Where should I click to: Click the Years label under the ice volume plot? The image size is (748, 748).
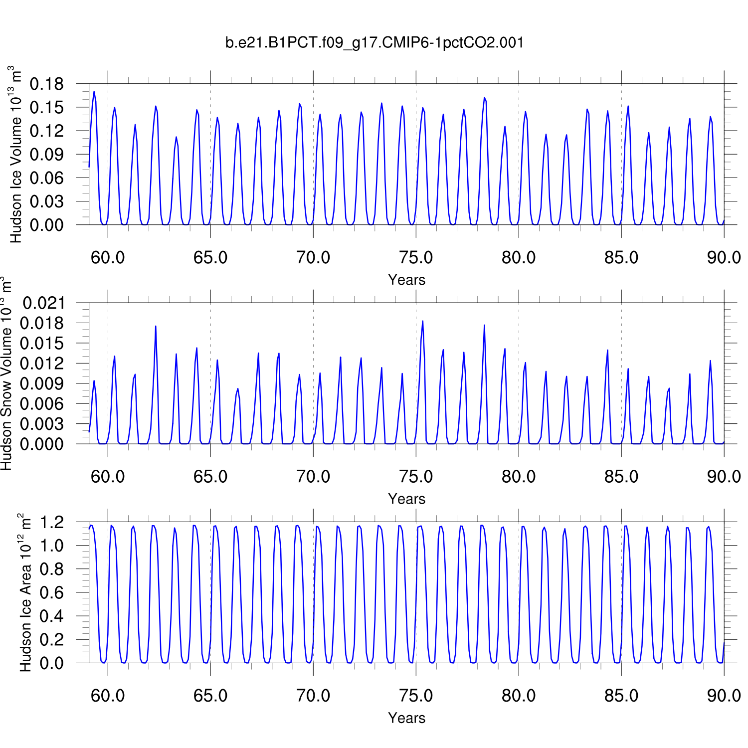click(406, 280)
